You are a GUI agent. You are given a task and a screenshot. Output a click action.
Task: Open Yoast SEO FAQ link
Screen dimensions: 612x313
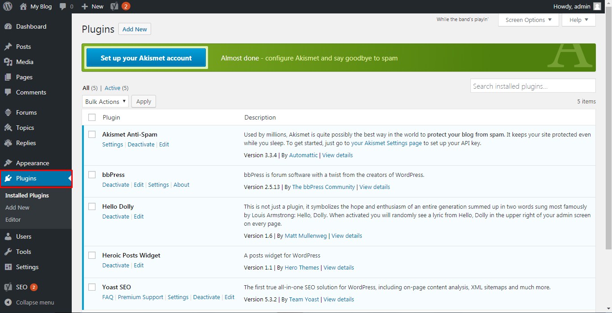108,297
